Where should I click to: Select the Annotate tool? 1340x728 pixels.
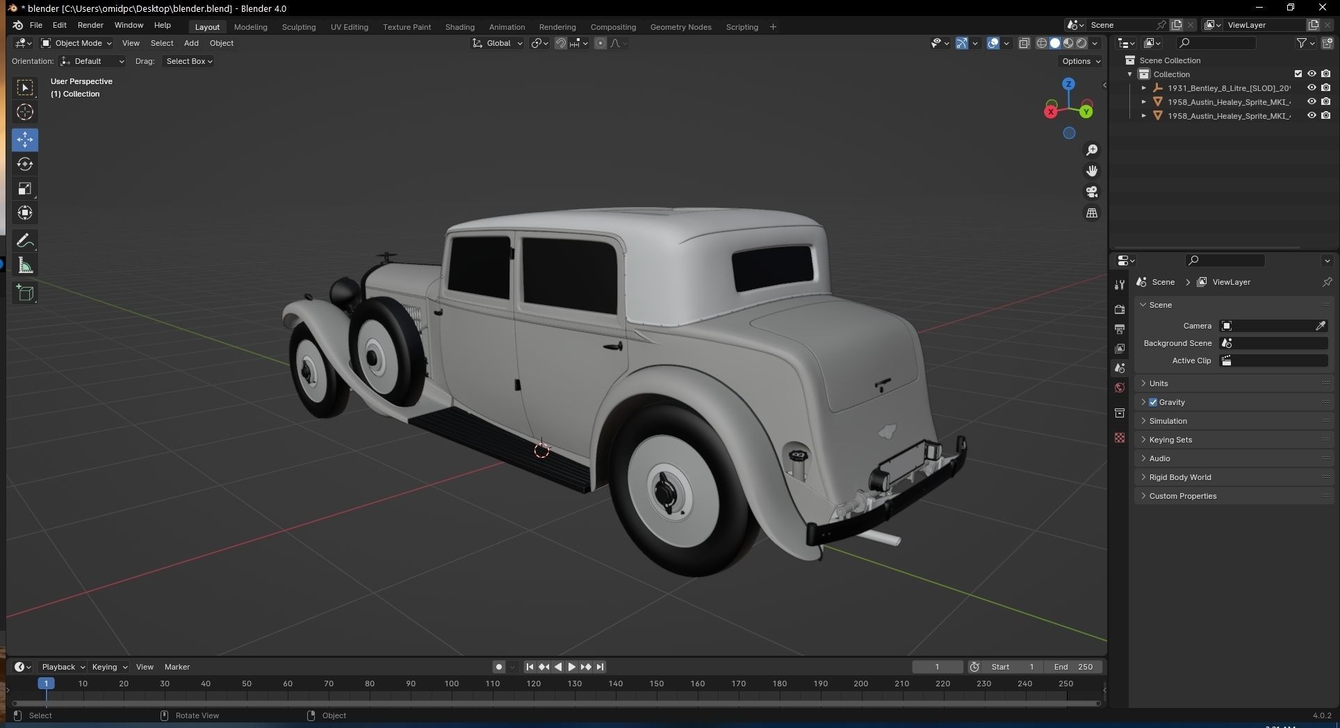(25, 241)
